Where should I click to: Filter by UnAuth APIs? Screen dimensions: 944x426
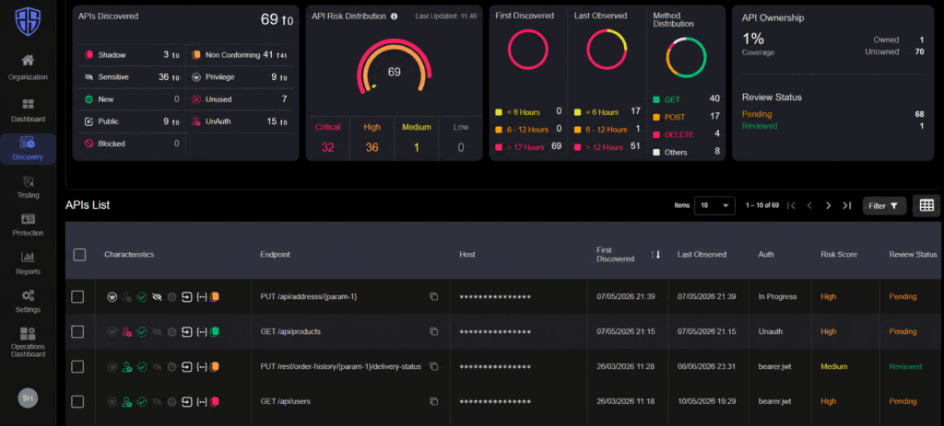point(241,121)
